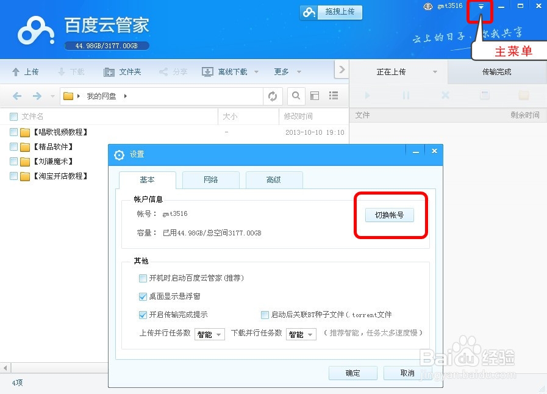Enable 启动后关联BT种子文件 checkbox

click(265, 315)
